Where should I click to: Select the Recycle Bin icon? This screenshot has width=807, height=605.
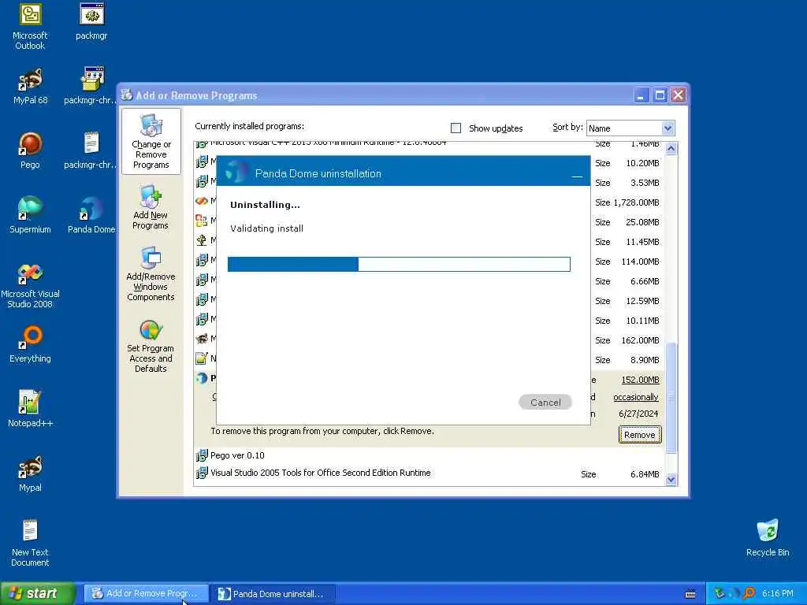point(768,538)
